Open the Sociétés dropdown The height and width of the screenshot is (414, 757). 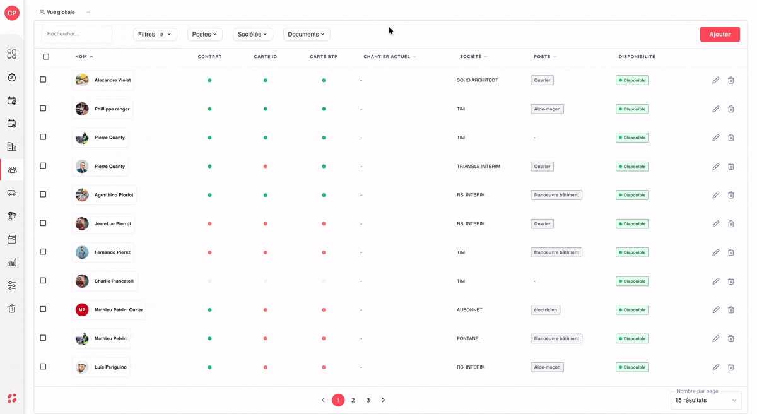(252, 34)
